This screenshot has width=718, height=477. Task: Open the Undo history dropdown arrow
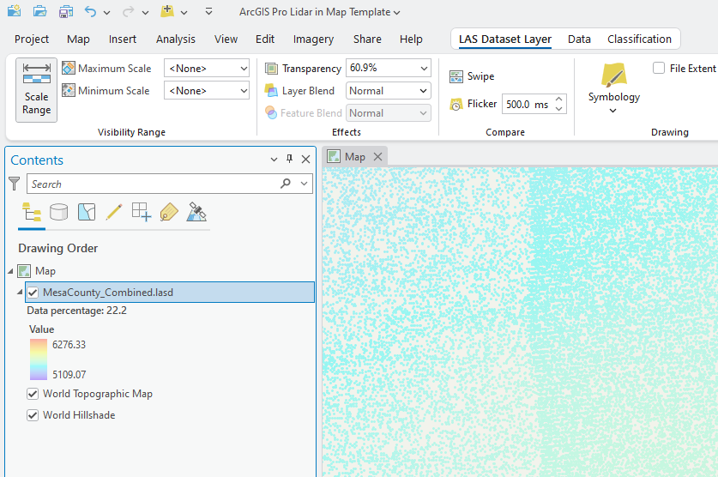point(106,13)
